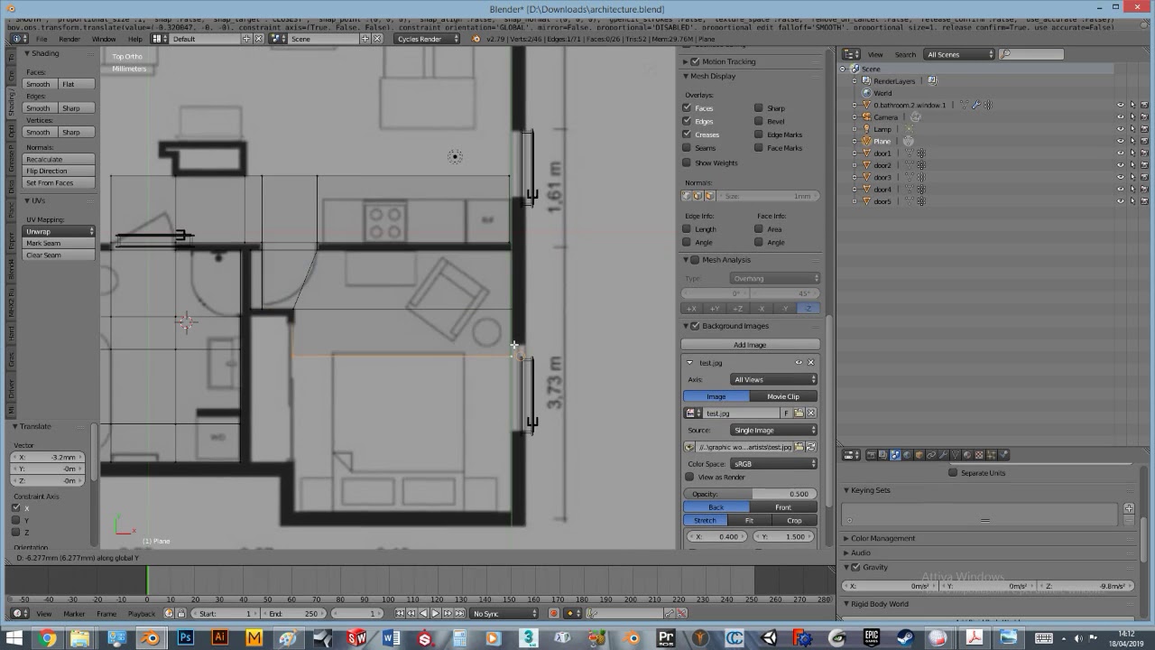Expand the door1 tree item
1155x650 pixels.
point(855,153)
